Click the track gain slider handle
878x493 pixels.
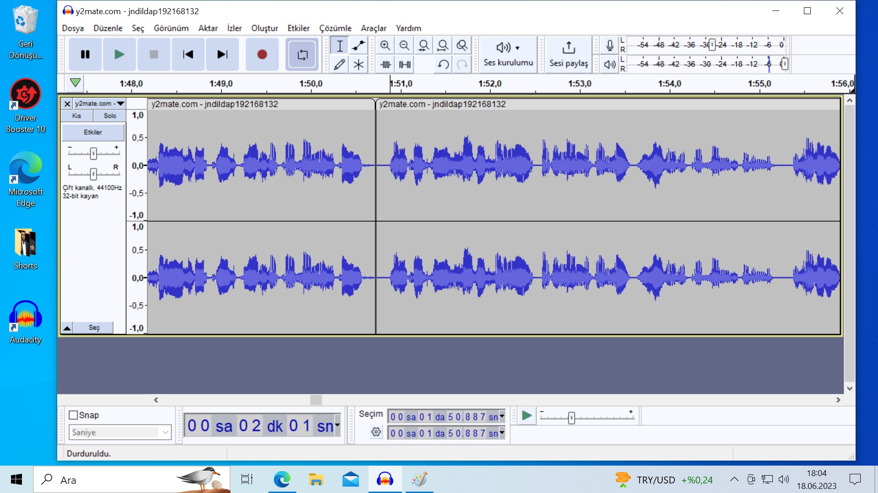tap(93, 153)
